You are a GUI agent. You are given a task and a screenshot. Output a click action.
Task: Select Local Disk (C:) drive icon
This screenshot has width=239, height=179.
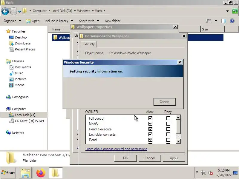tap(11, 115)
